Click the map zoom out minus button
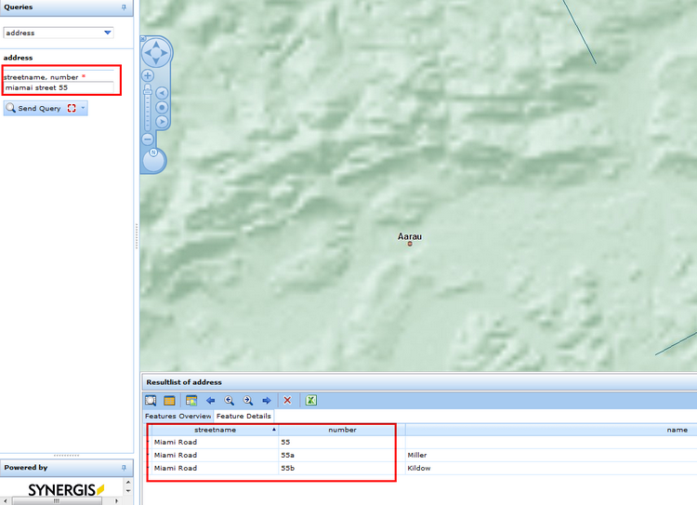Screen dimensions: 697x505 click(x=148, y=140)
